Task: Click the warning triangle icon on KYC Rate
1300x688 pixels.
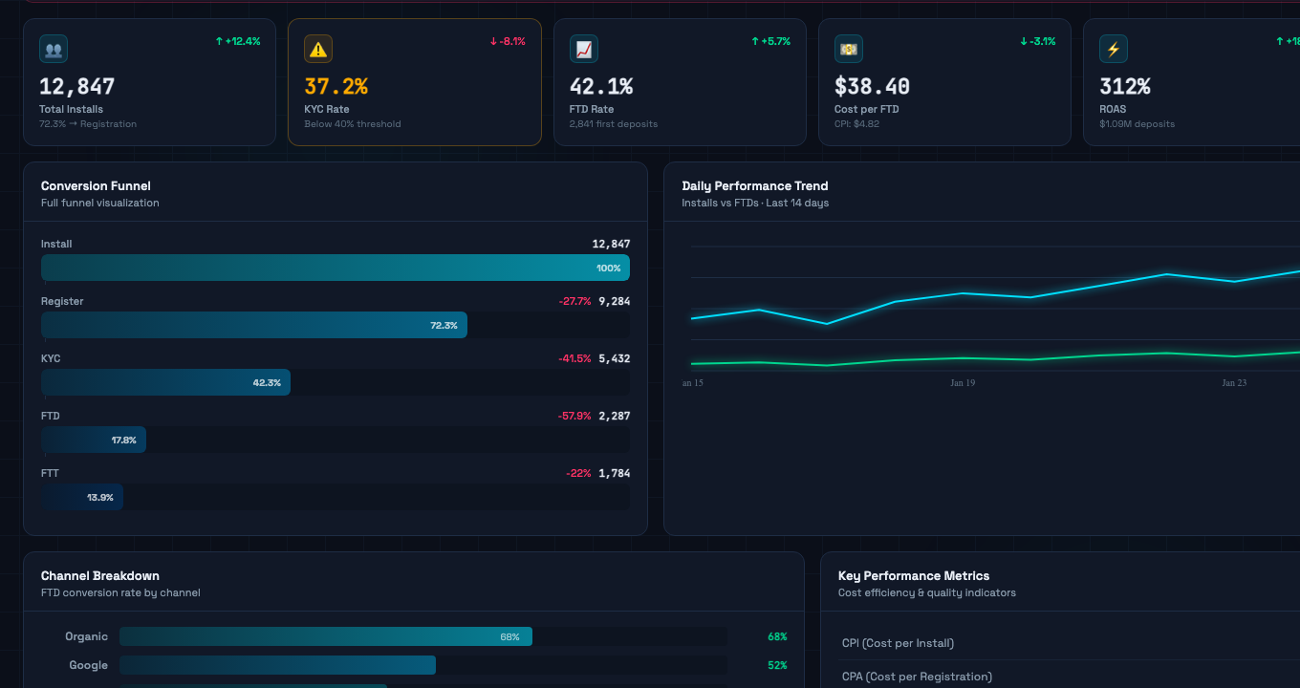Action: pyautogui.click(x=318, y=49)
